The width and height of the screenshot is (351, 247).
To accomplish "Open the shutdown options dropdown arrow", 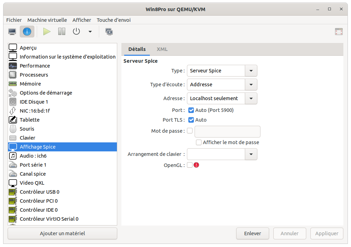I will tap(90, 32).
